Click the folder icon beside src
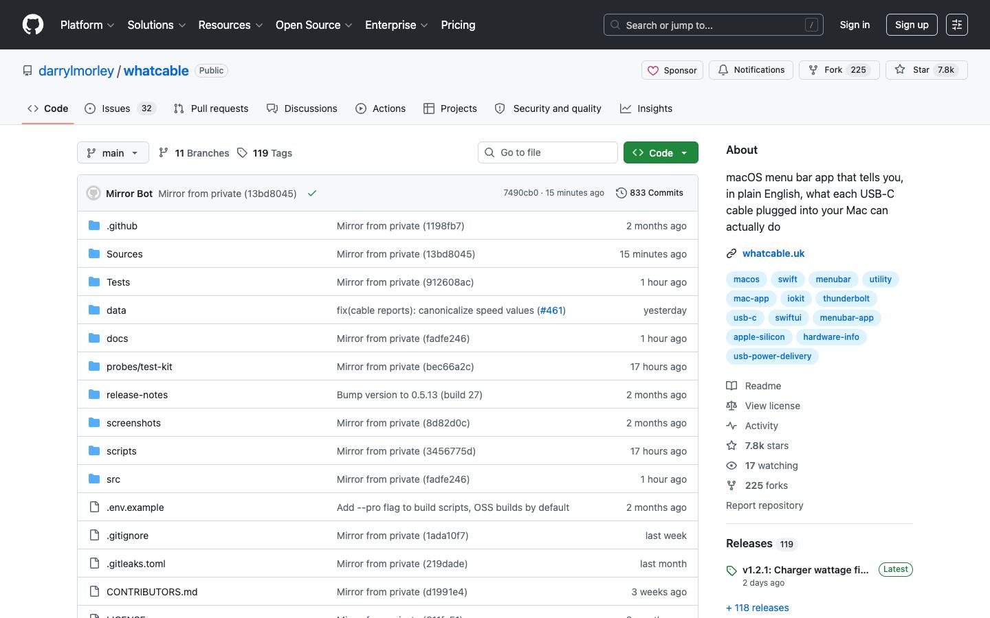Image resolution: width=990 pixels, height=618 pixels. click(x=94, y=479)
